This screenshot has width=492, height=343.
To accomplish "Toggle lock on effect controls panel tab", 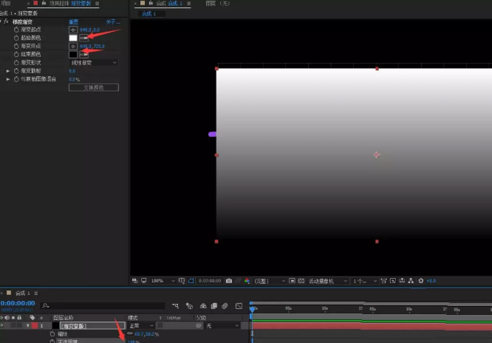I will click(x=44, y=3).
